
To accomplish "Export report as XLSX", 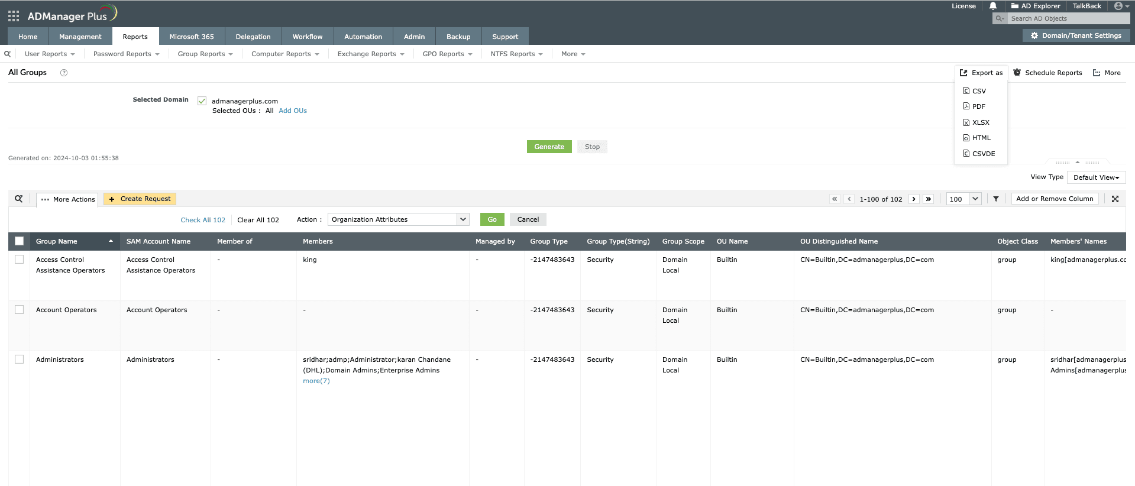I will (x=976, y=122).
